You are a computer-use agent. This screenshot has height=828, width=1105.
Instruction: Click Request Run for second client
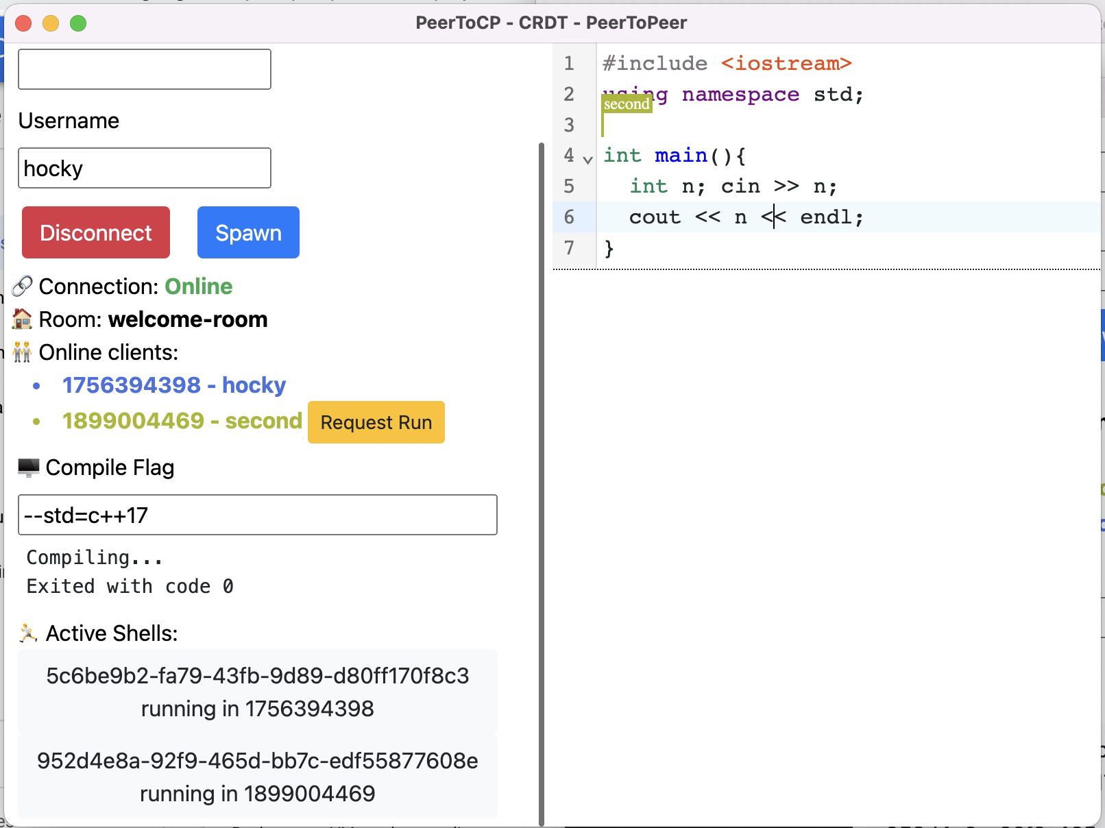tap(376, 422)
